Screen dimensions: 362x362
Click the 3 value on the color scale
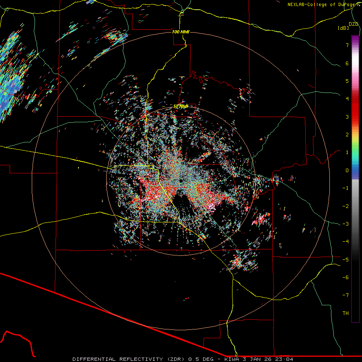(x=347, y=117)
